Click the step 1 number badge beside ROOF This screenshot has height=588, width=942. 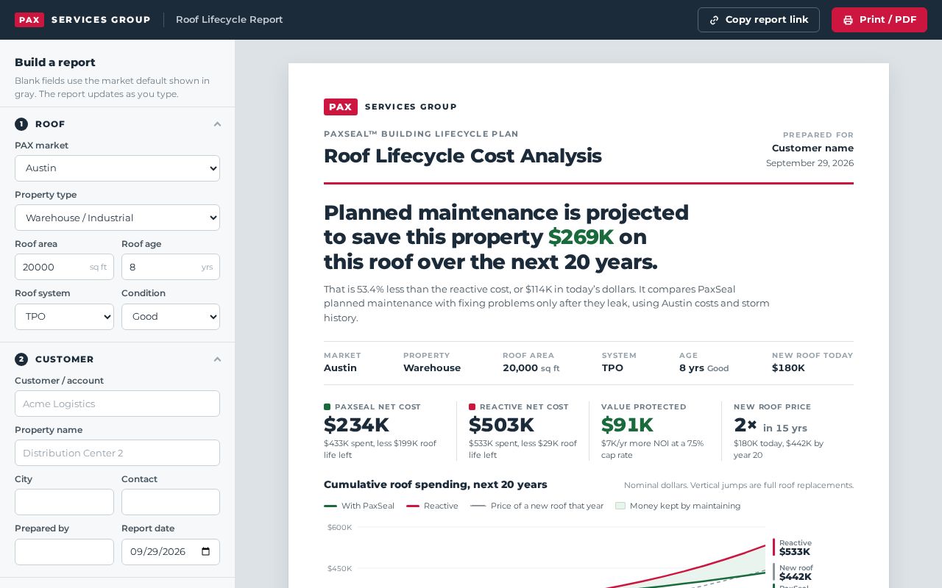point(21,124)
